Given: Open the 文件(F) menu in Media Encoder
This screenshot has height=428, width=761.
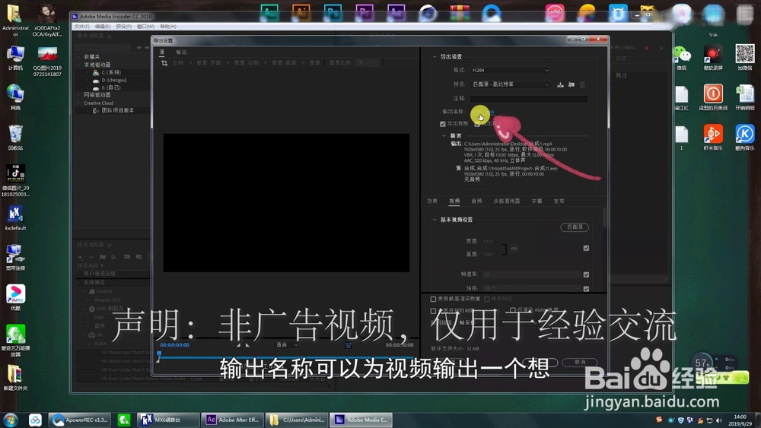Looking at the screenshot, I should pos(82,27).
